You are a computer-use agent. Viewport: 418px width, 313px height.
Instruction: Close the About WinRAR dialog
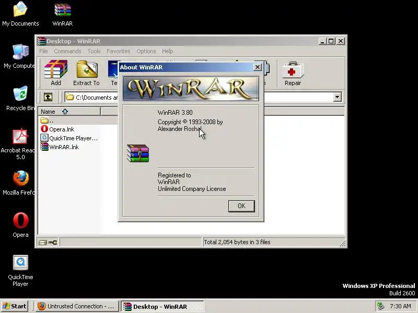point(257,67)
